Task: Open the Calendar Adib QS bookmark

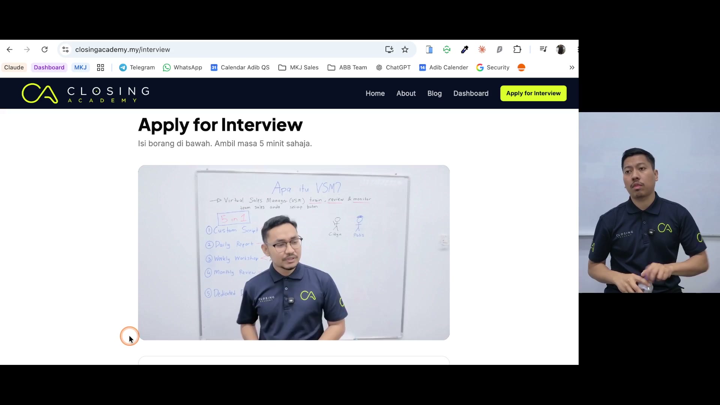Action: (x=240, y=67)
